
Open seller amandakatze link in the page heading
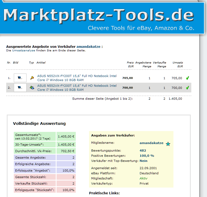click(88, 47)
